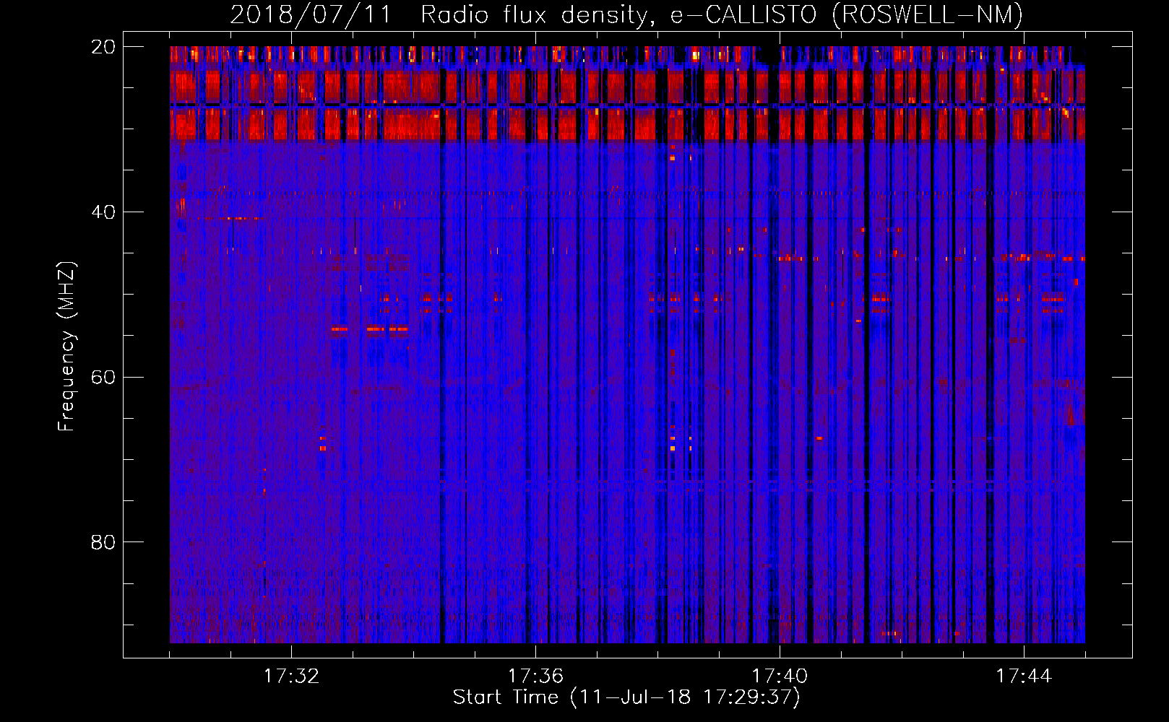1169x722 pixels.
Task: Click the 17:40 time tick label
Action: tap(780, 677)
